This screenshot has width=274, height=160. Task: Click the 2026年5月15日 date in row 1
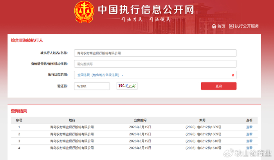[140, 127]
